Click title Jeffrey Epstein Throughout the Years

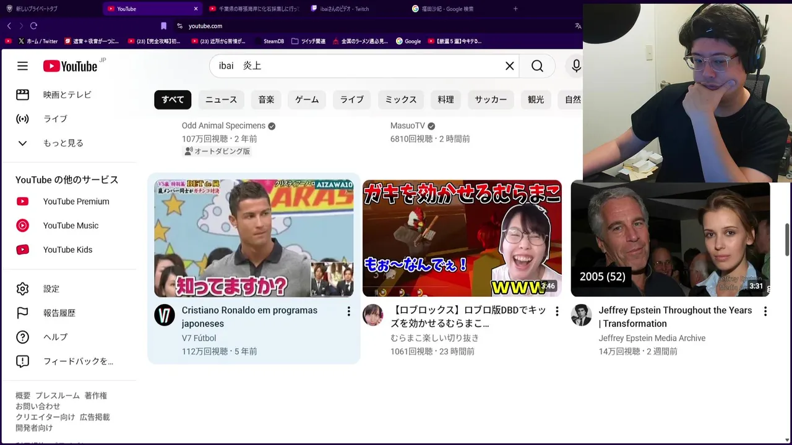click(x=675, y=317)
